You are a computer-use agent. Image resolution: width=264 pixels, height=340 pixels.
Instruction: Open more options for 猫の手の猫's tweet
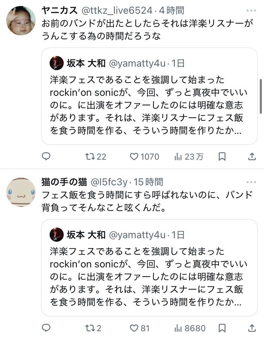(251, 182)
